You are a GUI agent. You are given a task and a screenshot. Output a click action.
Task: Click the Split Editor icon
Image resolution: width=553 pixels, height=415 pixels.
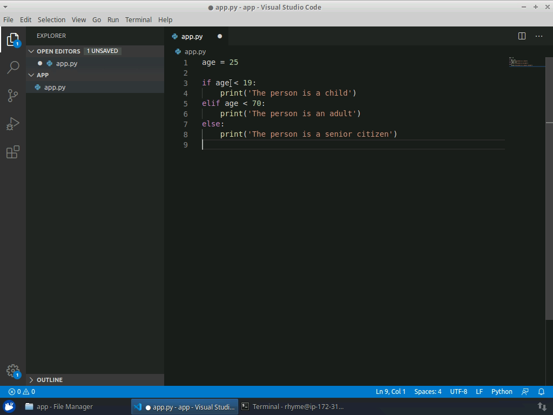(x=521, y=36)
